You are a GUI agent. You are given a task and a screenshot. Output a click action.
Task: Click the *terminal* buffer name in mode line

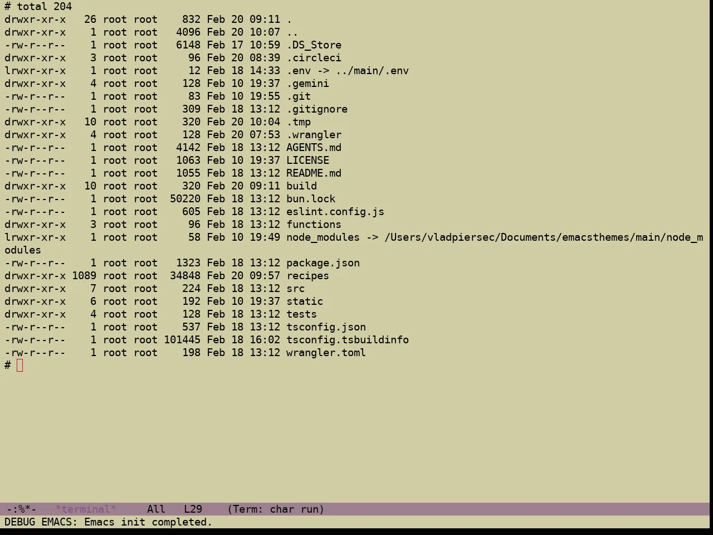(x=86, y=509)
